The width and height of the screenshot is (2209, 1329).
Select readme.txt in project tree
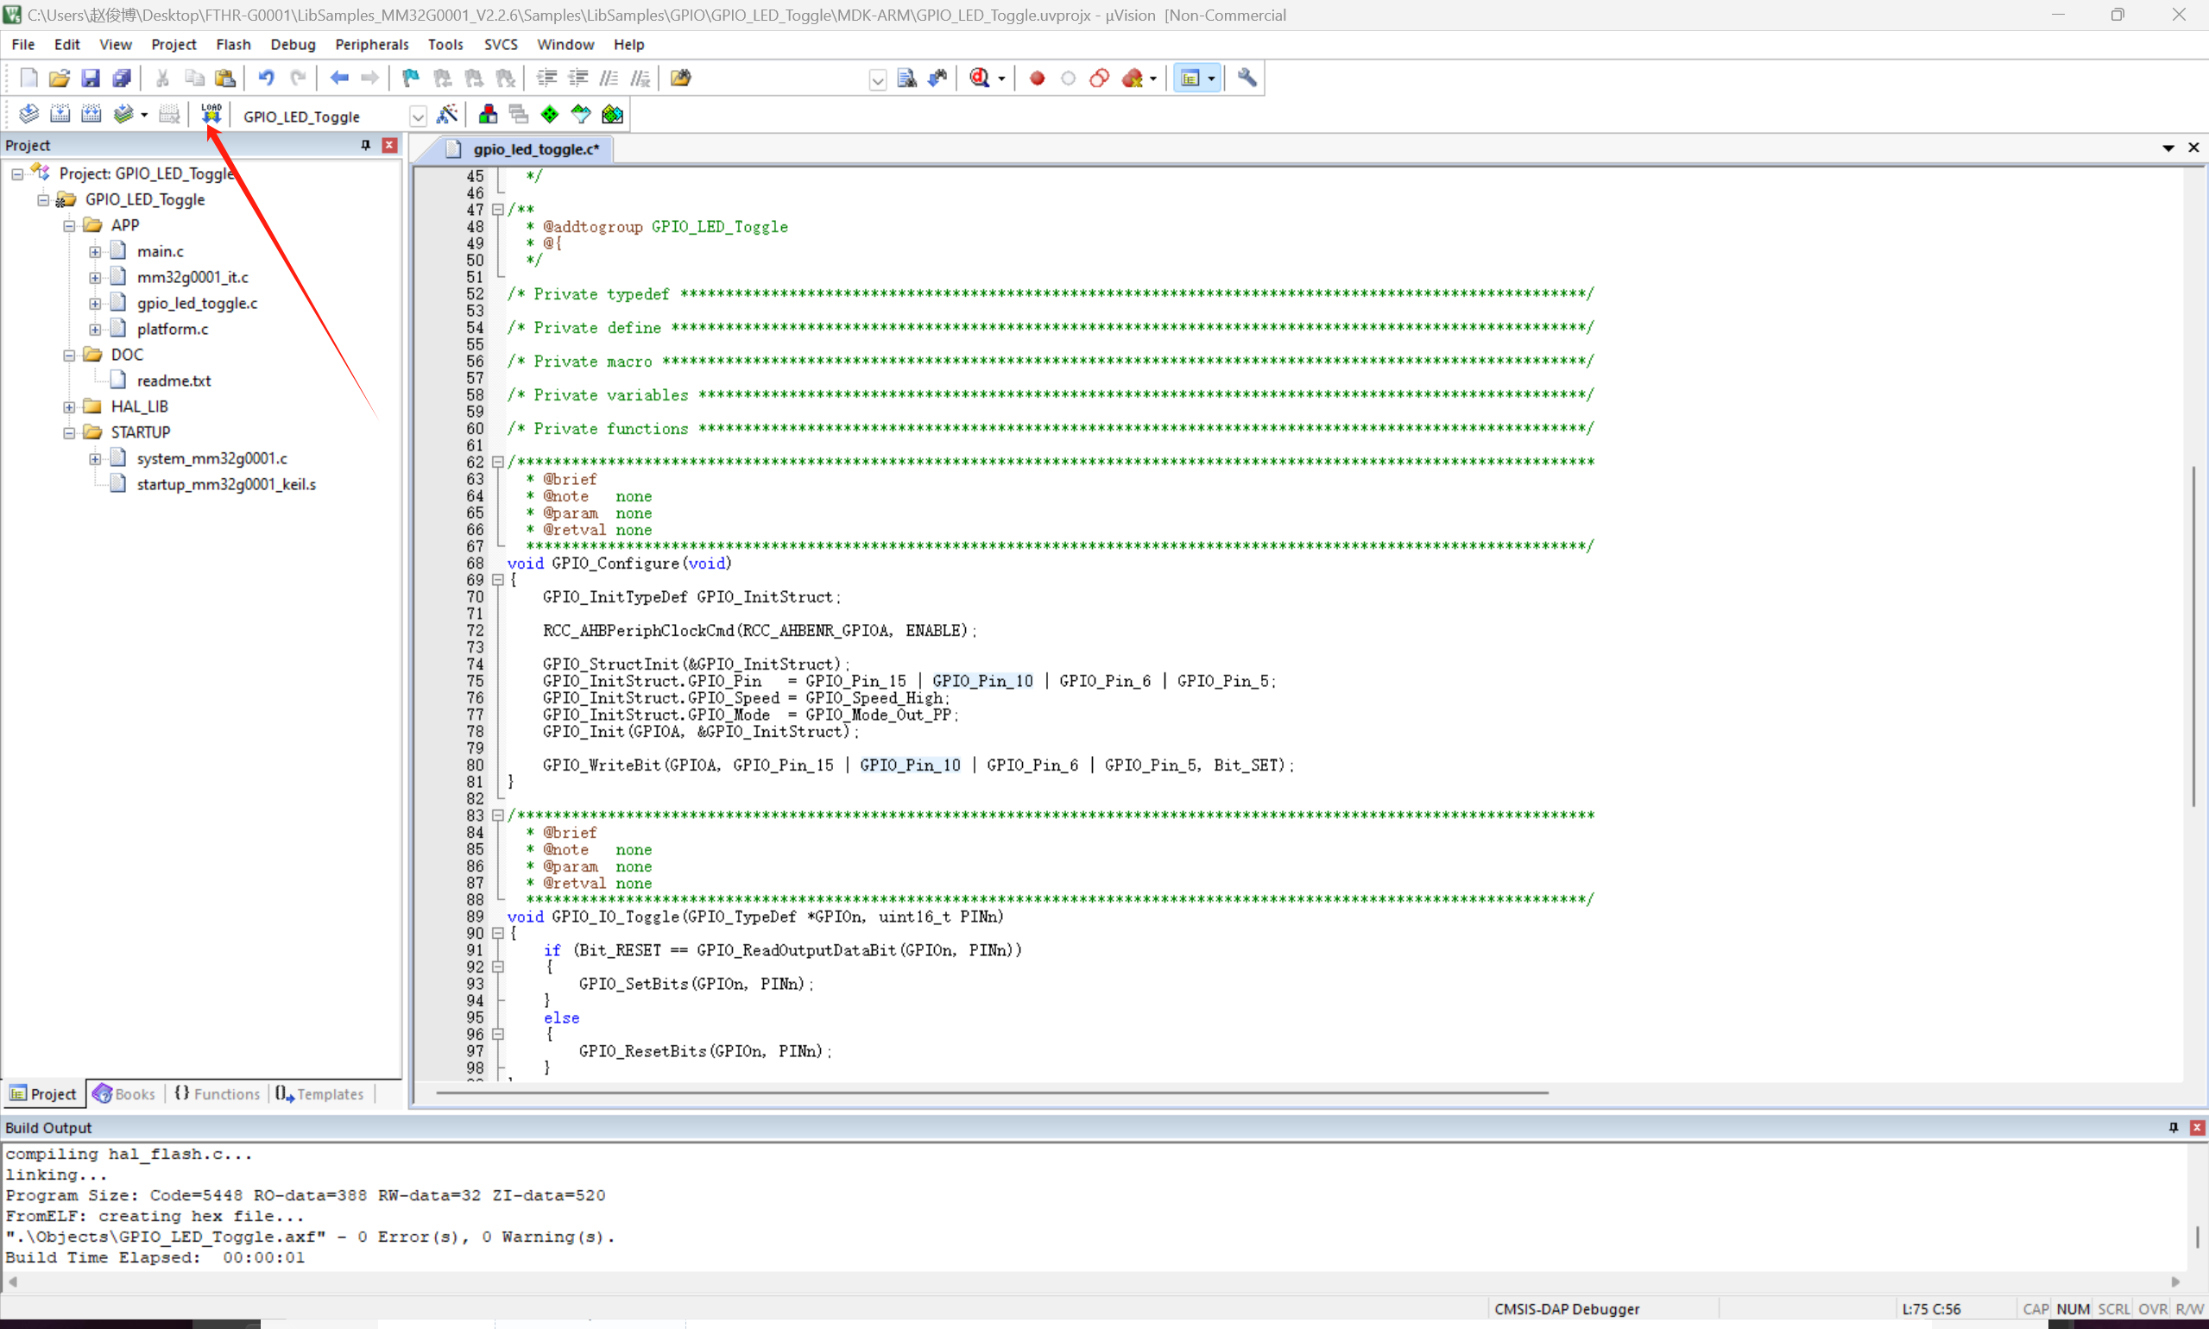click(174, 381)
